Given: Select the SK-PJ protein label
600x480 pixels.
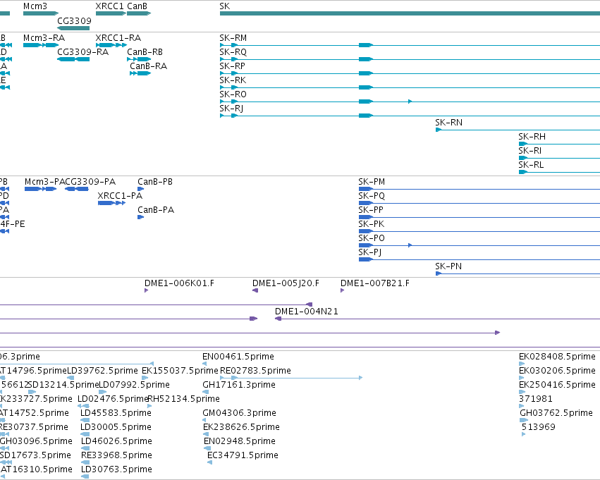Looking at the screenshot, I should pyautogui.click(x=369, y=252).
